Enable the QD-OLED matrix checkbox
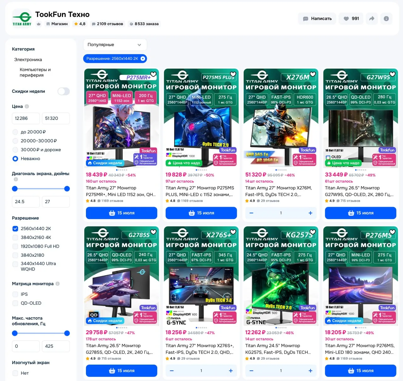The image size is (403, 381). [x=15, y=303]
